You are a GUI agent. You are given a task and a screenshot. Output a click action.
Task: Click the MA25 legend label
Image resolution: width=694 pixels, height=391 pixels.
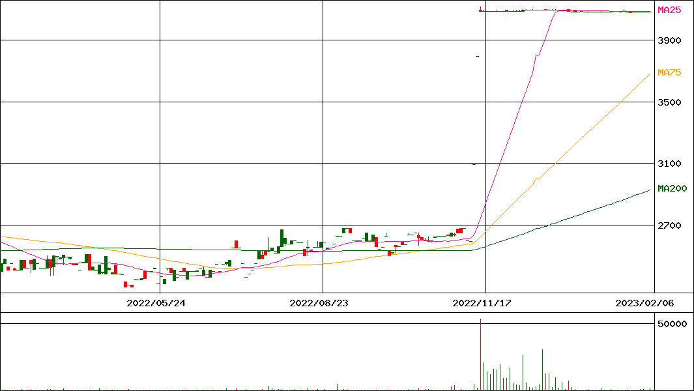(x=669, y=10)
